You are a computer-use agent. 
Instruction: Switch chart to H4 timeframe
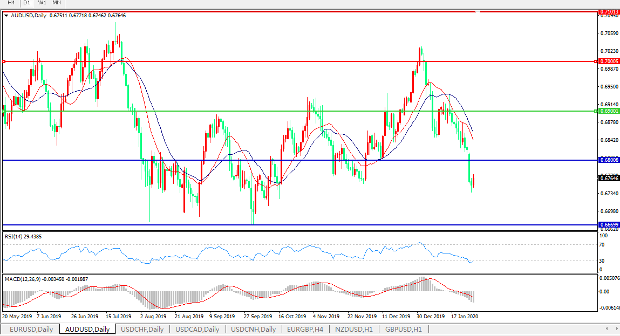[x=11, y=3]
